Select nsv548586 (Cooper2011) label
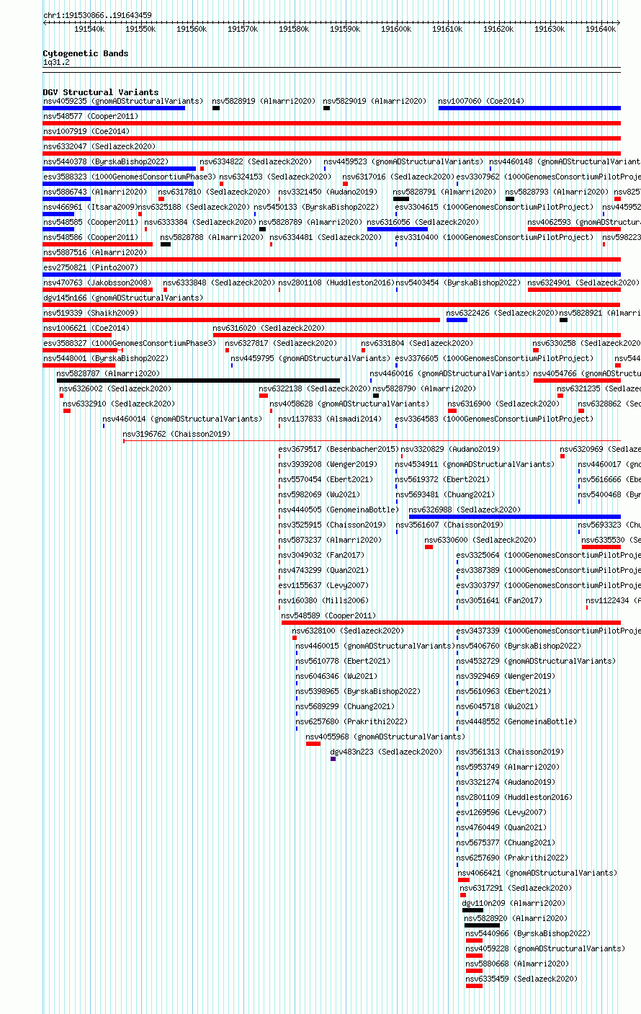Viewport: 641px width, 1014px height. pos(91,237)
